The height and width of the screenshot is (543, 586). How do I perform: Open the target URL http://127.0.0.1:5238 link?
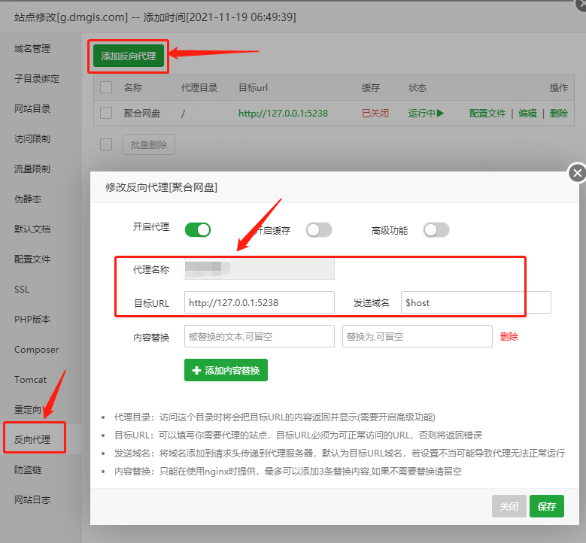pyautogui.click(x=284, y=114)
